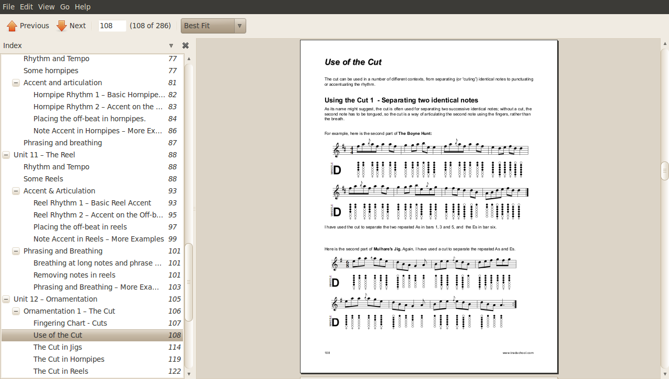This screenshot has height=379, width=669.
Task: Click the (108 of 286) page count text
Action: [x=150, y=26]
